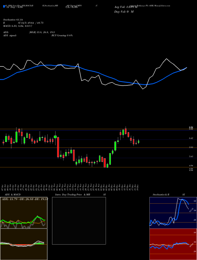
Task: Click the '(MGR) 15.8, 26.8, 19.5' values
Action: coord(42,32)
